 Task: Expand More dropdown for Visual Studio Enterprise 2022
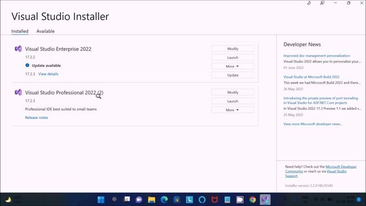click(x=233, y=66)
